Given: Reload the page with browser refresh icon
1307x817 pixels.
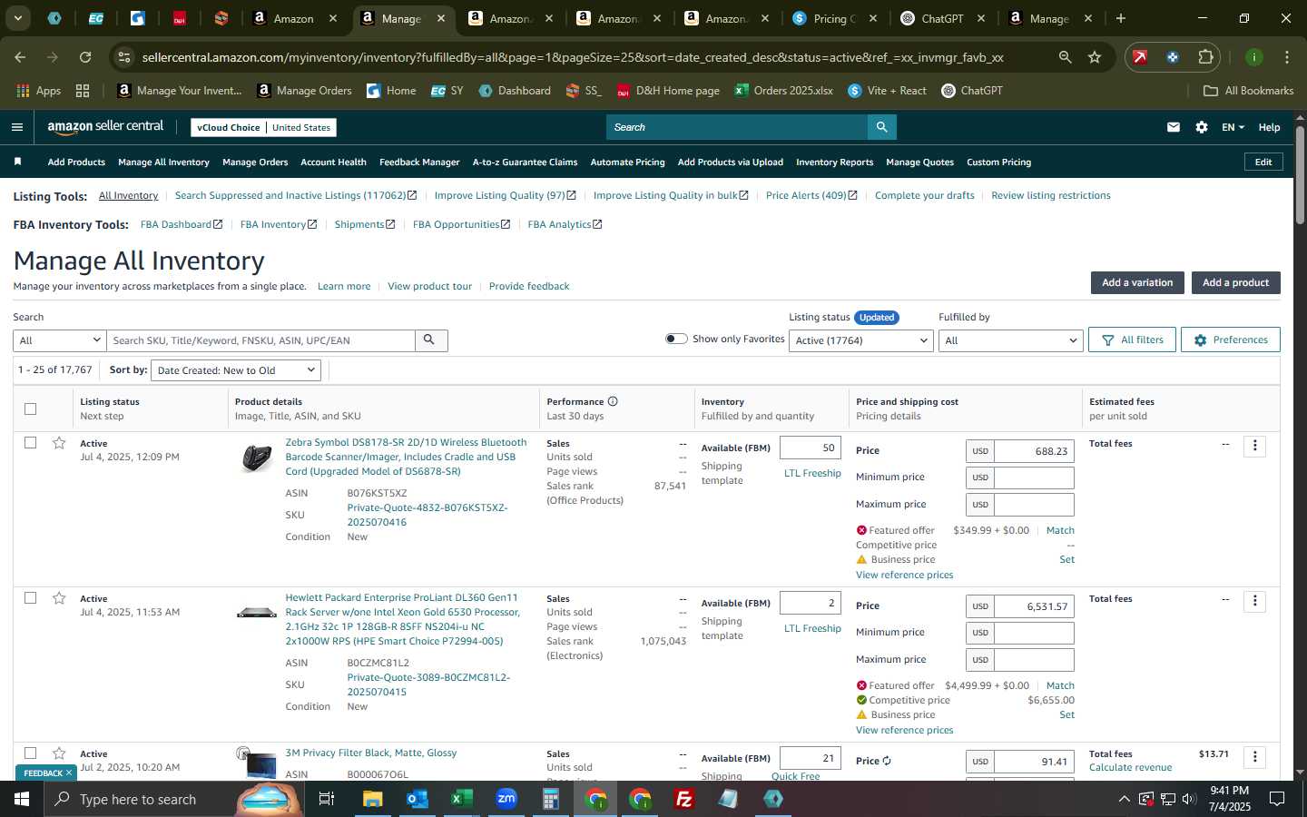Looking at the screenshot, I should (85, 57).
